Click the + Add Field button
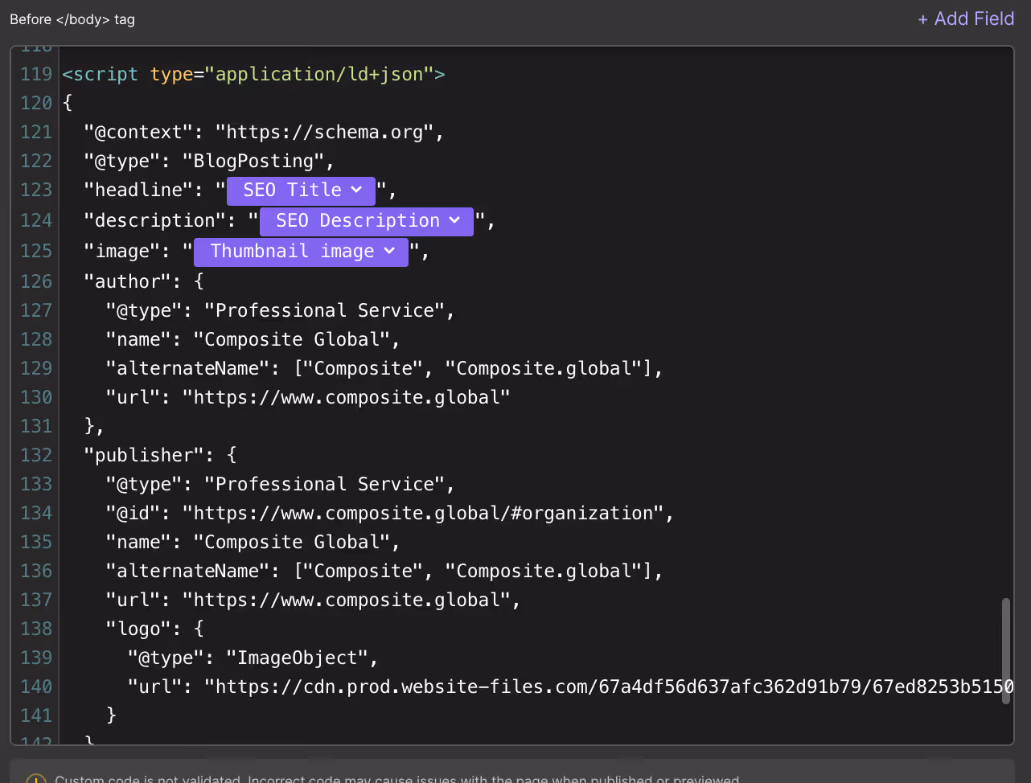 pyautogui.click(x=966, y=18)
